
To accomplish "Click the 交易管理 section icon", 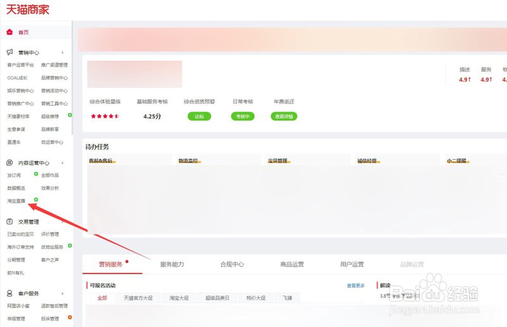I will (x=10, y=222).
